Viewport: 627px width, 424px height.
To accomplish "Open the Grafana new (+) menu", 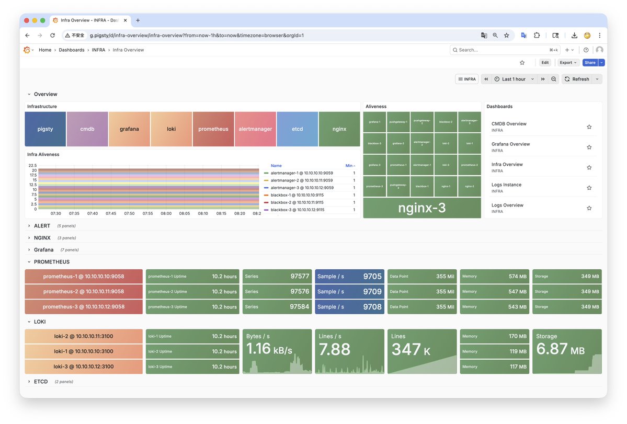I will (569, 50).
